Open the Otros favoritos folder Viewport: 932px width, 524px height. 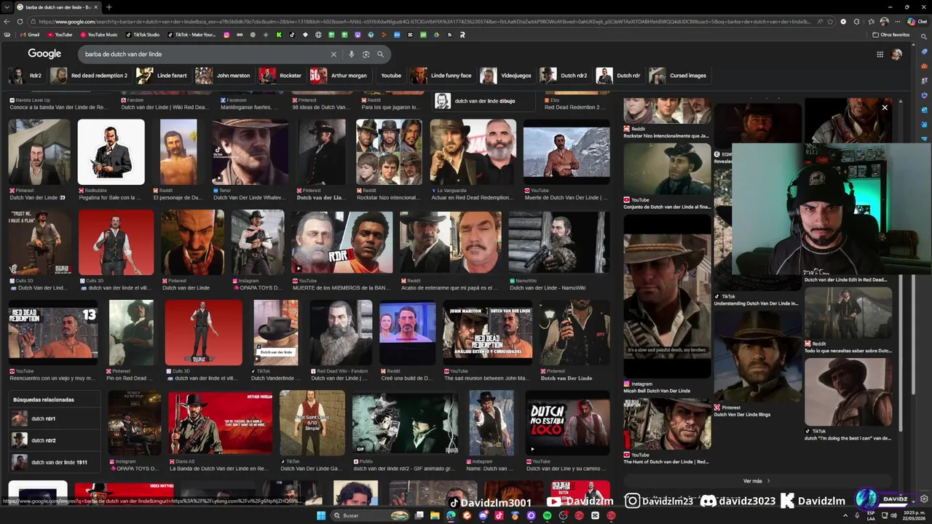click(x=891, y=34)
